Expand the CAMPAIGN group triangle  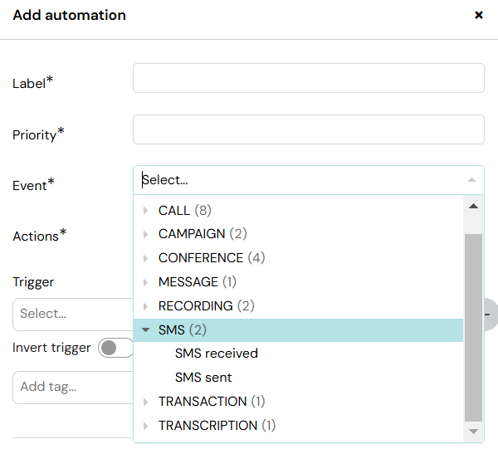pos(145,234)
